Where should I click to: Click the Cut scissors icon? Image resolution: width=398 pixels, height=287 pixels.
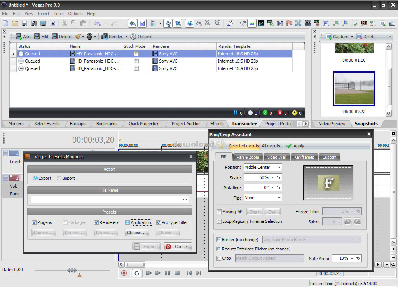(65, 24)
